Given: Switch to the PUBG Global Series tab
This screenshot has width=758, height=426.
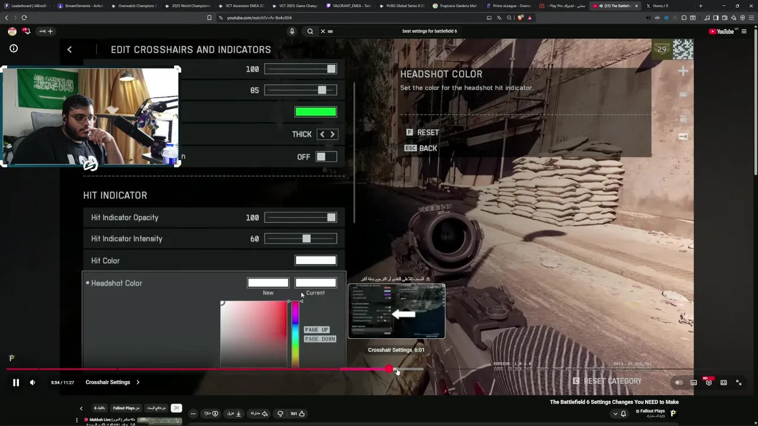Looking at the screenshot, I should (x=403, y=6).
